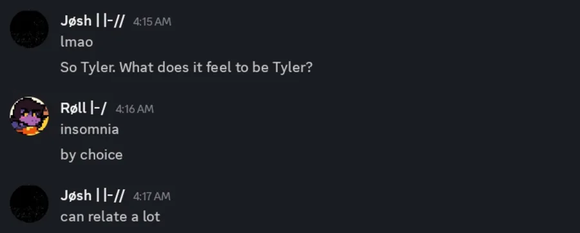Click the 4:15 AM timestamp

152,22
